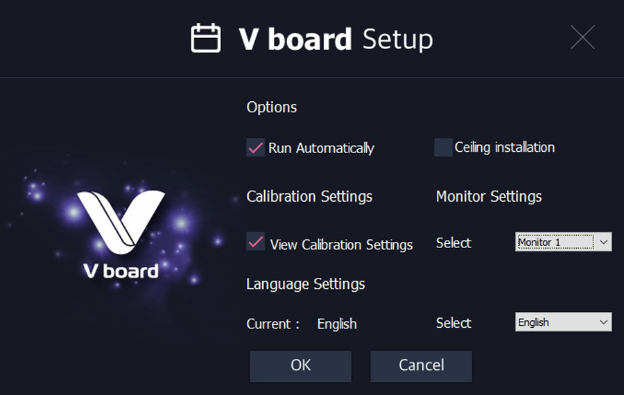Close the V board Setup window
The height and width of the screenshot is (395, 624).
pos(582,37)
